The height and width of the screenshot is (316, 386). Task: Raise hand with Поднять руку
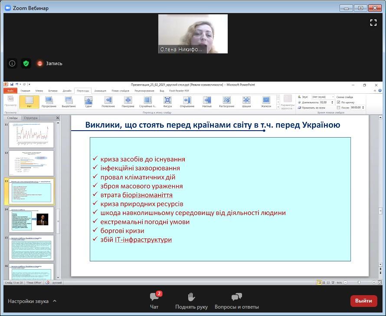point(191,300)
